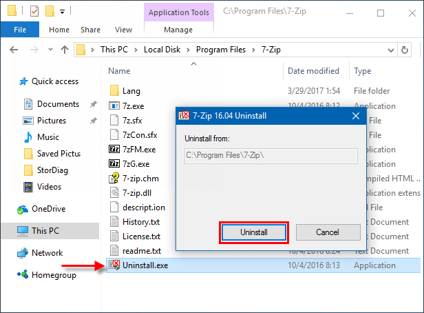
Task: Select the 7zFM.exe application icon
Action: coord(114,149)
